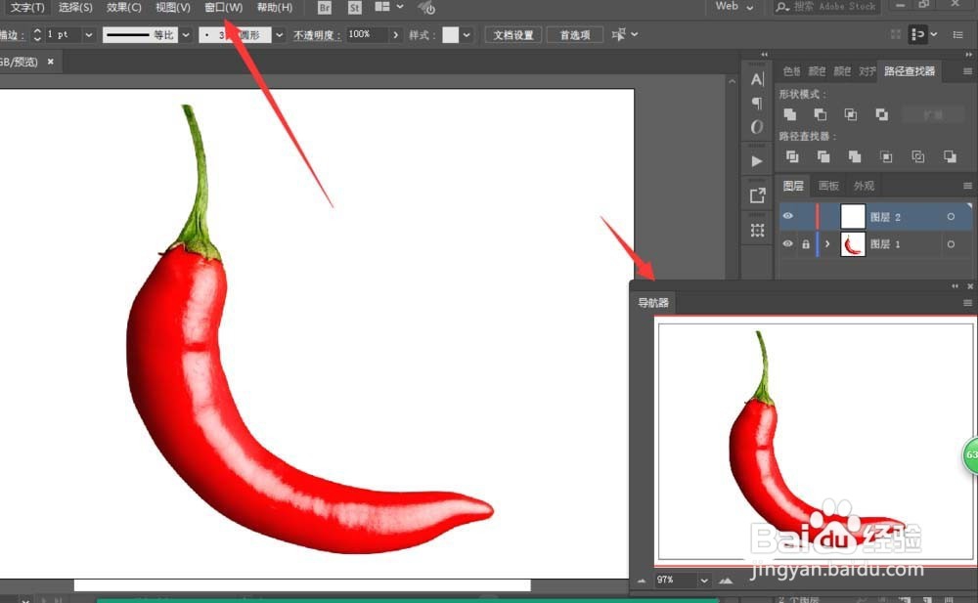The width and height of the screenshot is (978, 603).
Task: Expand the opacity slider arrow
Action: tap(395, 35)
